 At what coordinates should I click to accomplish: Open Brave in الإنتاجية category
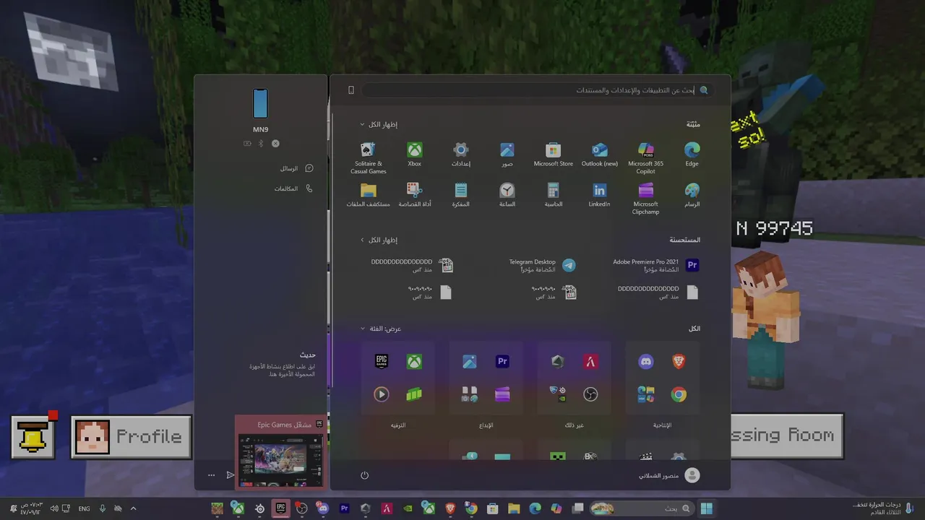tap(679, 362)
